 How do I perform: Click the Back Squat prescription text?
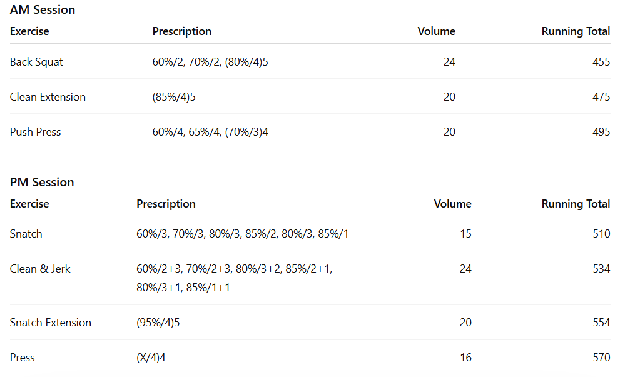click(x=210, y=62)
